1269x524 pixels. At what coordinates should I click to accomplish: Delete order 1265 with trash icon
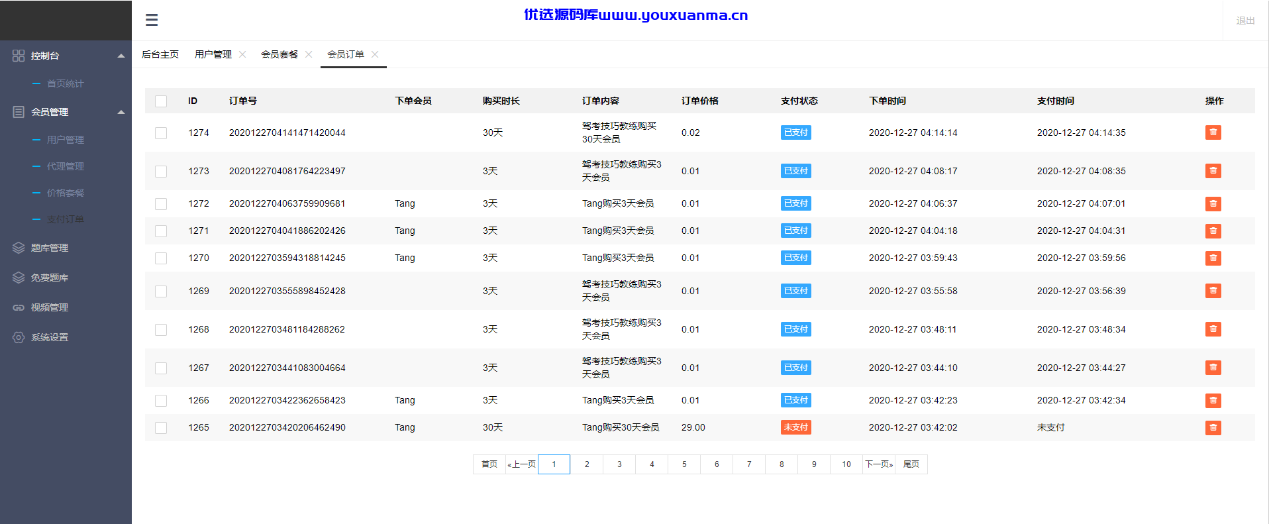click(1213, 428)
